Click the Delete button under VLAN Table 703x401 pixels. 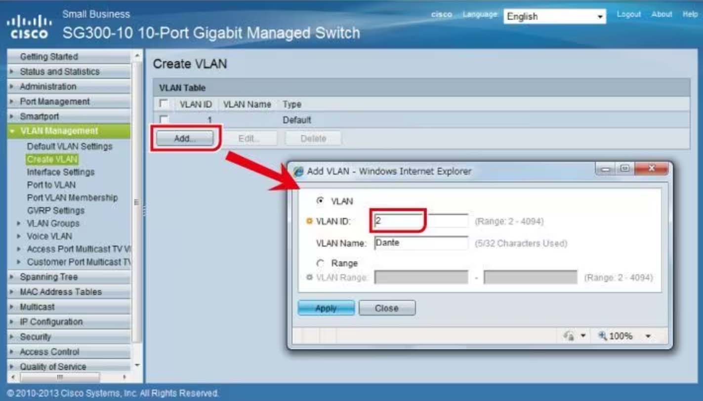(313, 139)
